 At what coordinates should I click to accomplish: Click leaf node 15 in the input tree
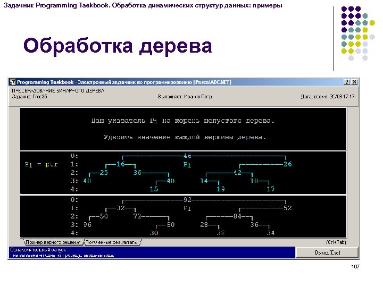(154, 189)
